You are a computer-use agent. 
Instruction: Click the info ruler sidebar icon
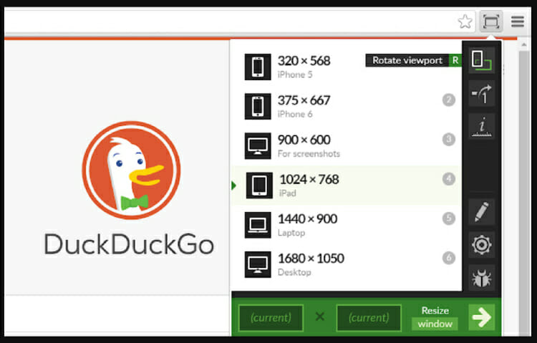(482, 127)
